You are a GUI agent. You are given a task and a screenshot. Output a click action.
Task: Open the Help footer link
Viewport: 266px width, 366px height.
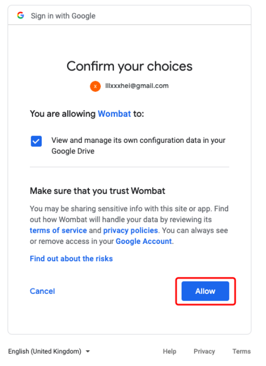point(169,351)
